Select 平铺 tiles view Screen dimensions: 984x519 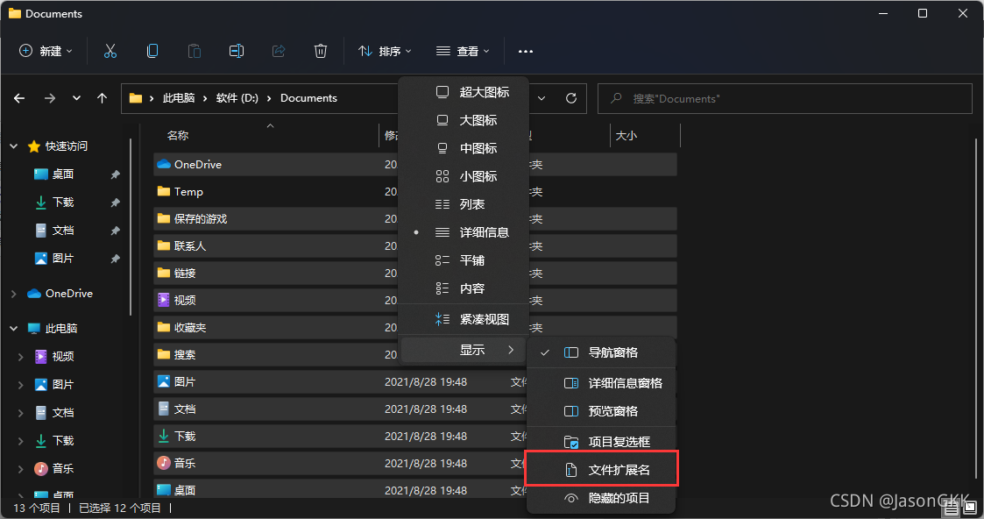pyautogui.click(x=464, y=260)
